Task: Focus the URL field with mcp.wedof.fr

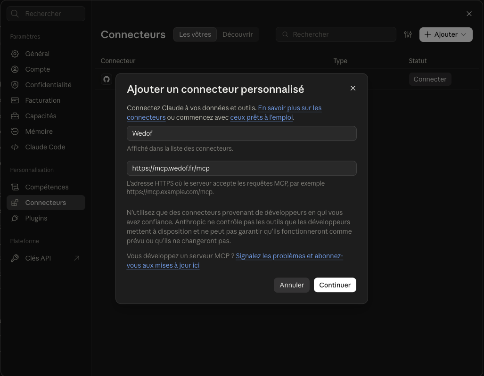Action: [242, 168]
